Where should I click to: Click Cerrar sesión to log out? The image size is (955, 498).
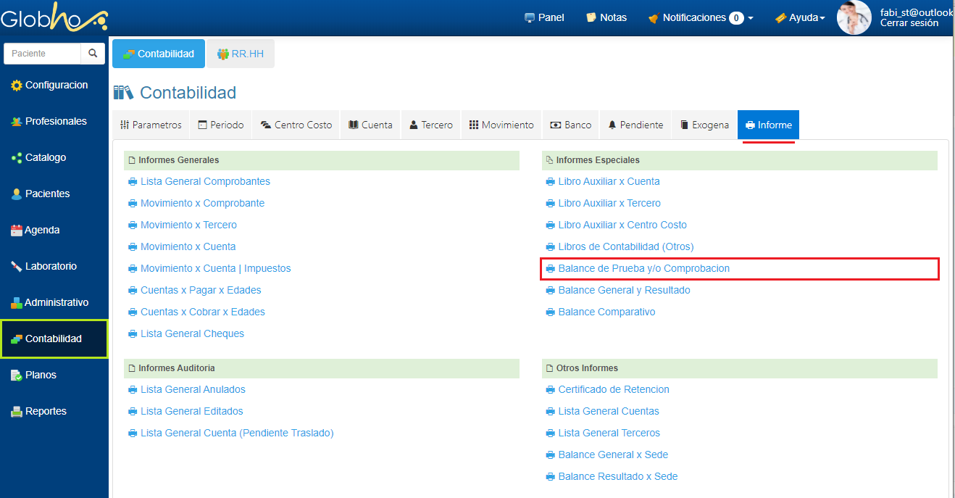[x=909, y=23]
